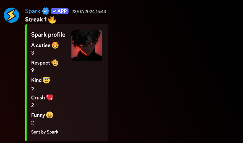Open the Spark username link

point(33,11)
